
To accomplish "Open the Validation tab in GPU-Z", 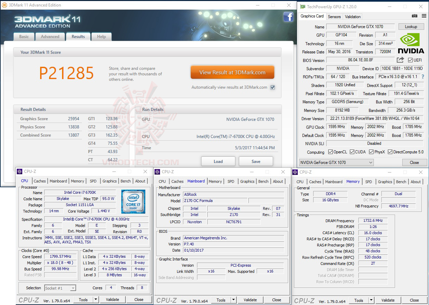I will coord(353,16).
